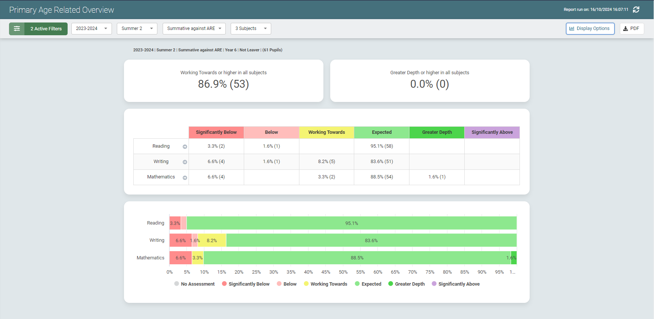Click the refresh report icon
The width and height of the screenshot is (654, 319).
tap(636, 10)
